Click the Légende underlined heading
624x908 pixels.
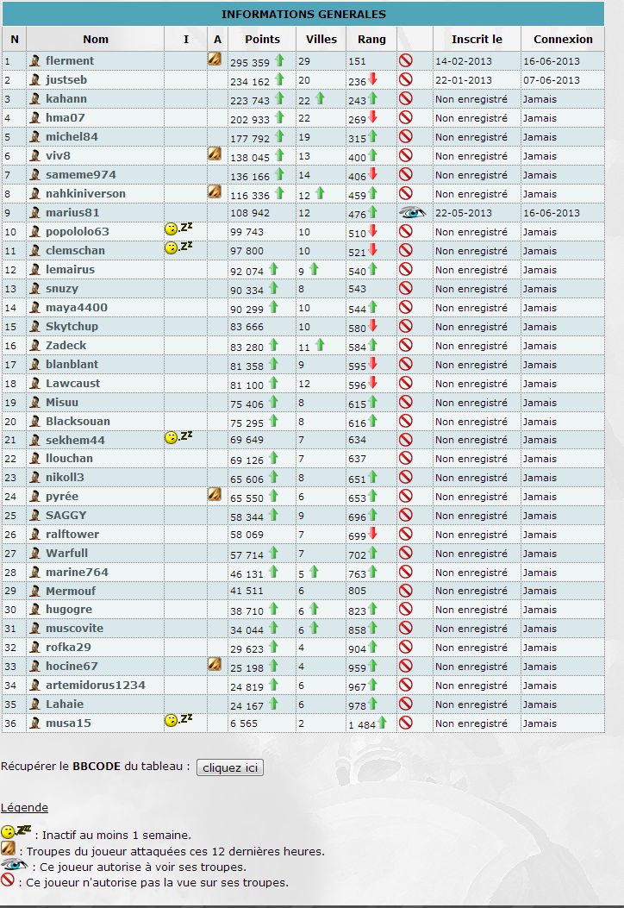pyautogui.click(x=24, y=808)
